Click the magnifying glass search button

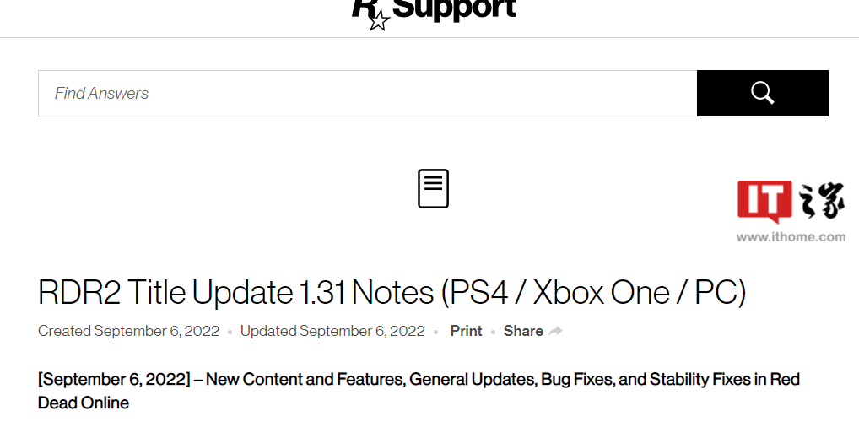[x=762, y=93]
